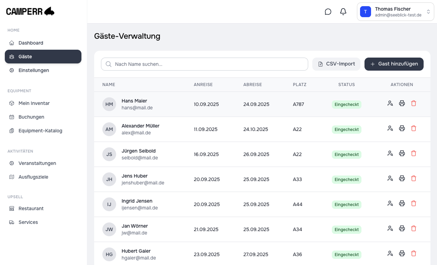Go to Einstellungen in sidebar
This screenshot has height=265, width=437.
tap(34, 70)
